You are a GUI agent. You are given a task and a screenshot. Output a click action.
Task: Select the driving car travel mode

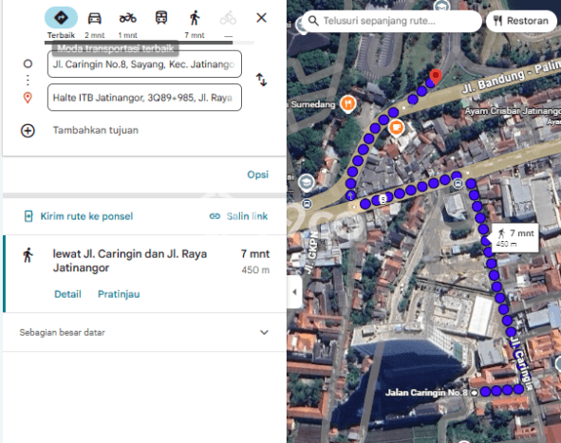(x=95, y=18)
